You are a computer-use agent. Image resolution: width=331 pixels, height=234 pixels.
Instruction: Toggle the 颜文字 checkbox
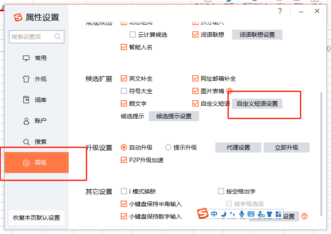point(124,103)
